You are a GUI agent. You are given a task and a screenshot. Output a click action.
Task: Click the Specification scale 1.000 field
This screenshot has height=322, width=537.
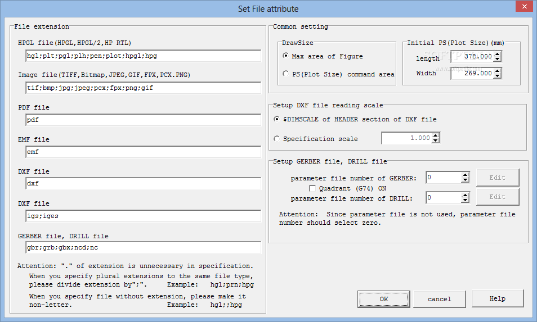(x=406, y=138)
